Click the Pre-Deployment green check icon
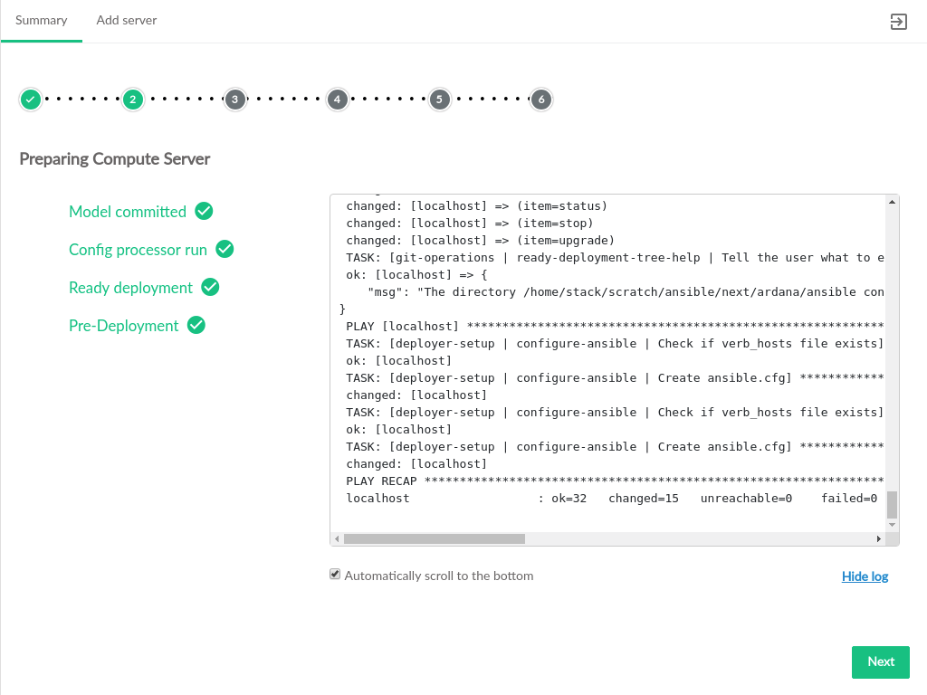The width and height of the screenshot is (927, 695). coord(196,325)
